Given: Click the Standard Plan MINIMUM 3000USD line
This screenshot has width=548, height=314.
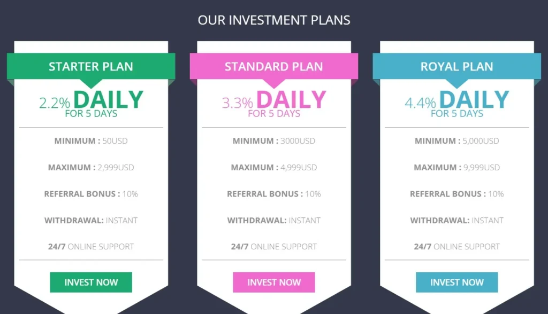Looking at the screenshot, I should coord(273,141).
